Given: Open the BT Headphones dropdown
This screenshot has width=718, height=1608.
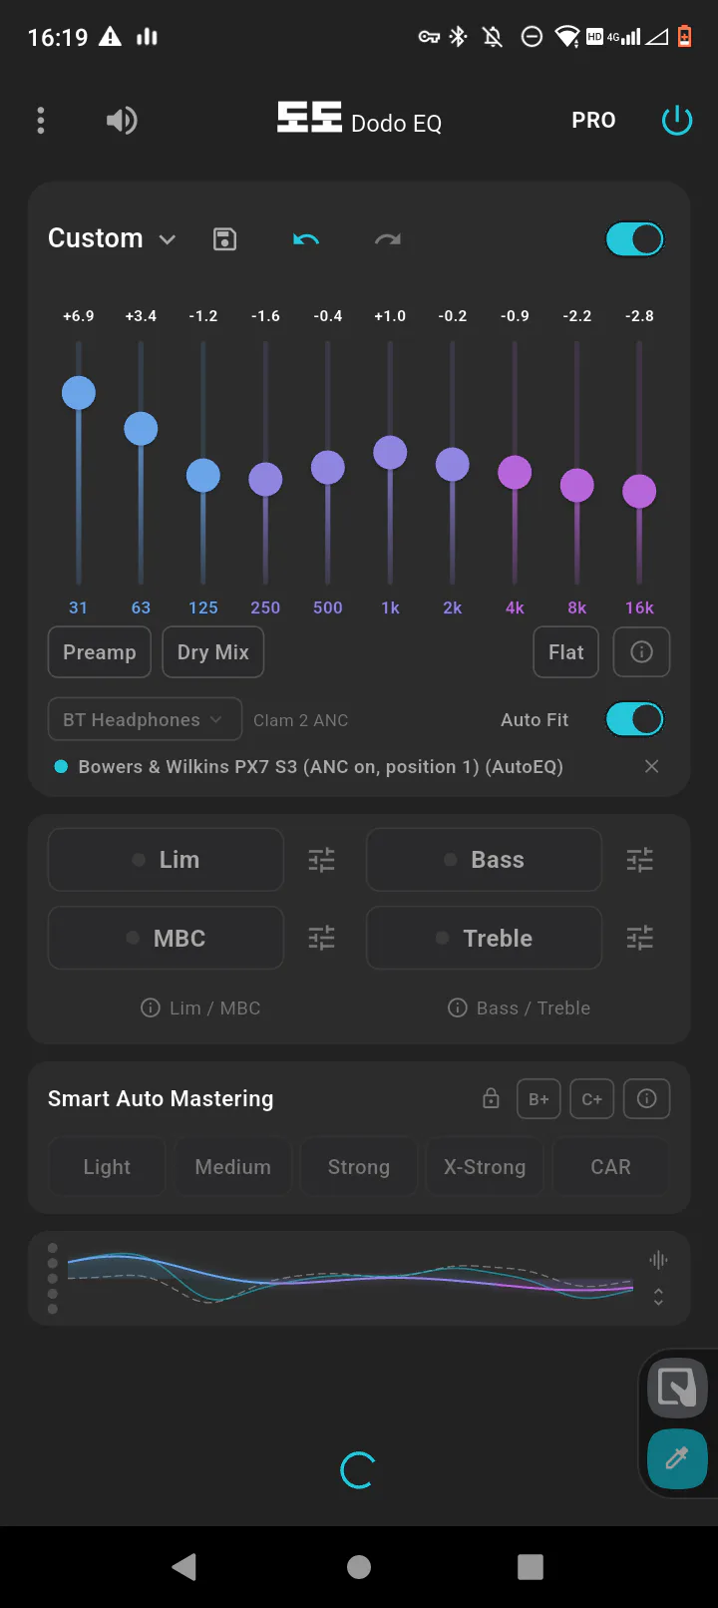Looking at the screenshot, I should (145, 720).
